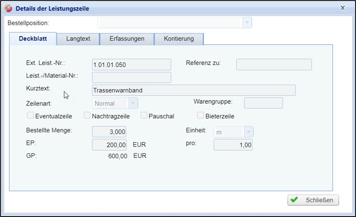Viewport: 356px width, 217px height.
Task: Enable the Eventualzeile checkbox
Action: coord(31,115)
